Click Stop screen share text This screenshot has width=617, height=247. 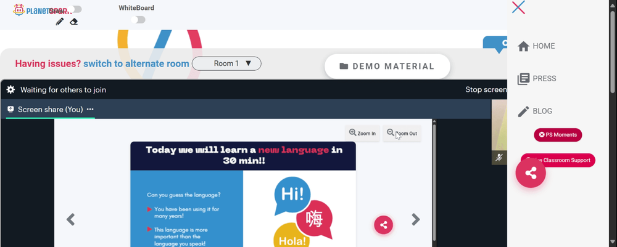pos(486,89)
